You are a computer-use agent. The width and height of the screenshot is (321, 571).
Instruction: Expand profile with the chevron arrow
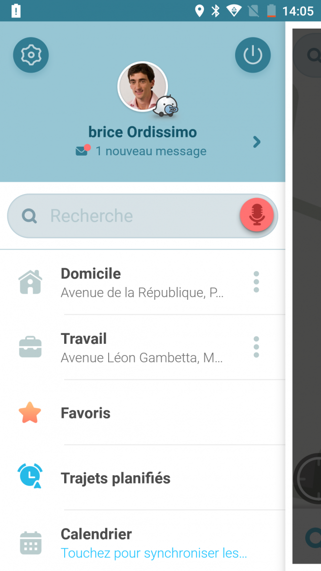[x=257, y=142]
